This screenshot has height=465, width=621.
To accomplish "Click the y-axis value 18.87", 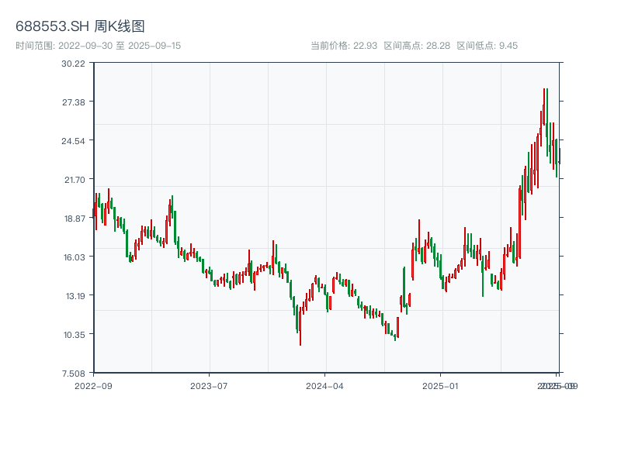I will 75,219.
